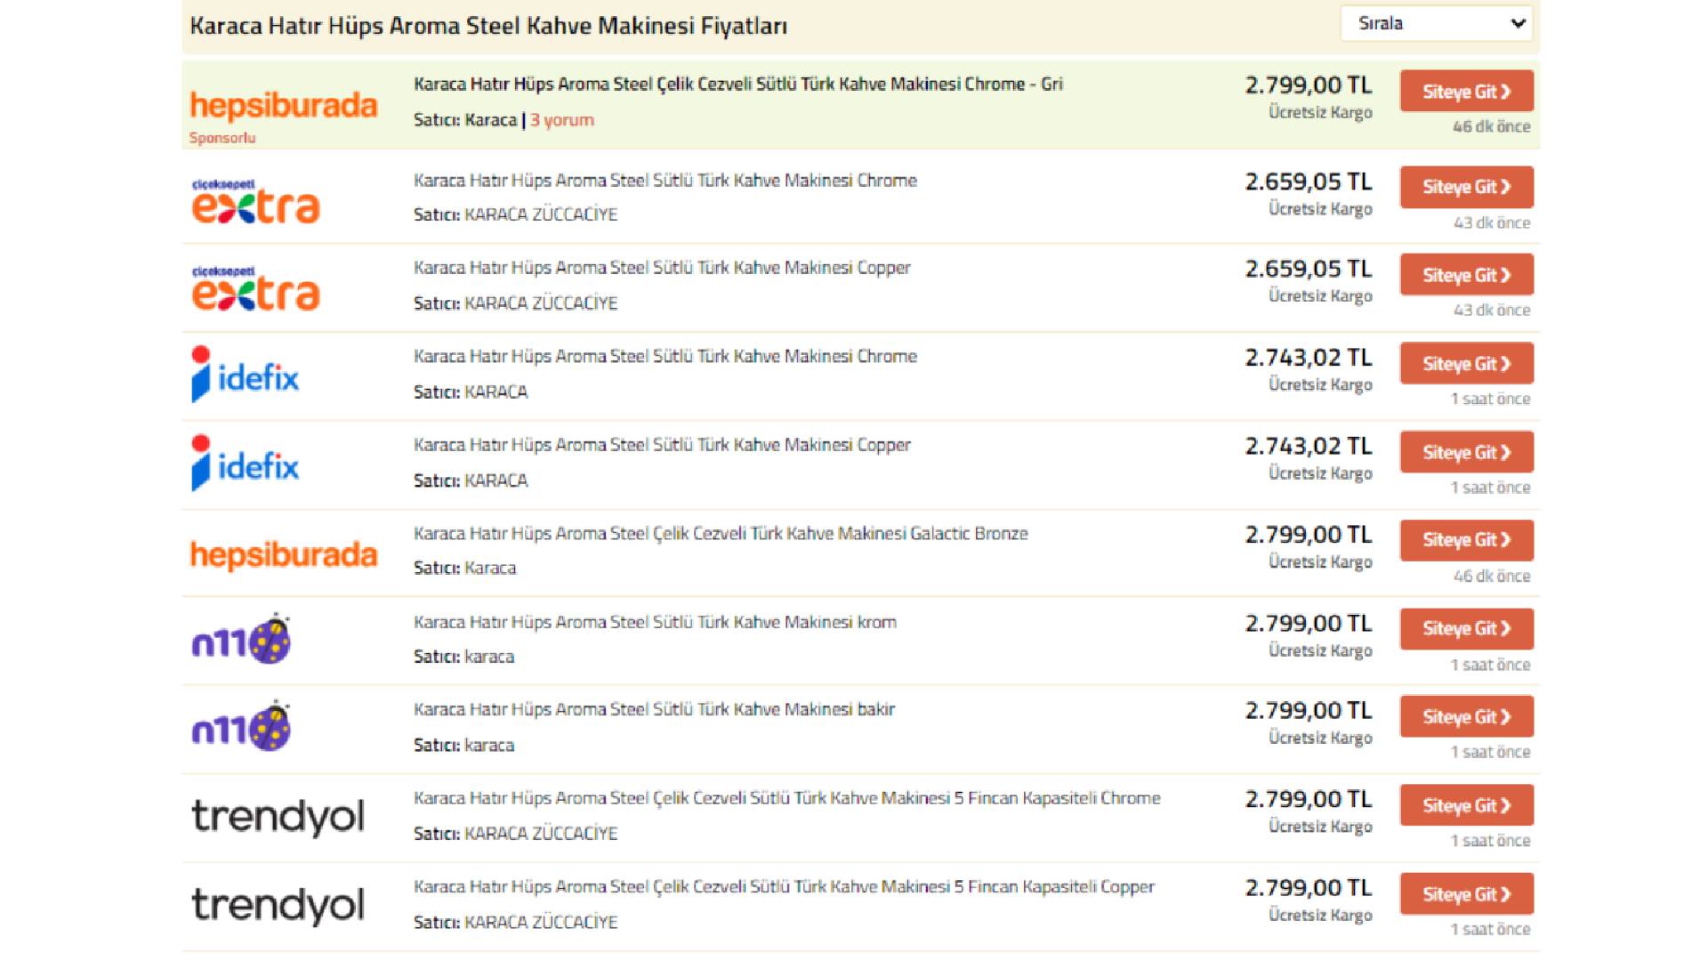Click the trendyol logo in Copper row
1708x961 pixels.
[278, 905]
